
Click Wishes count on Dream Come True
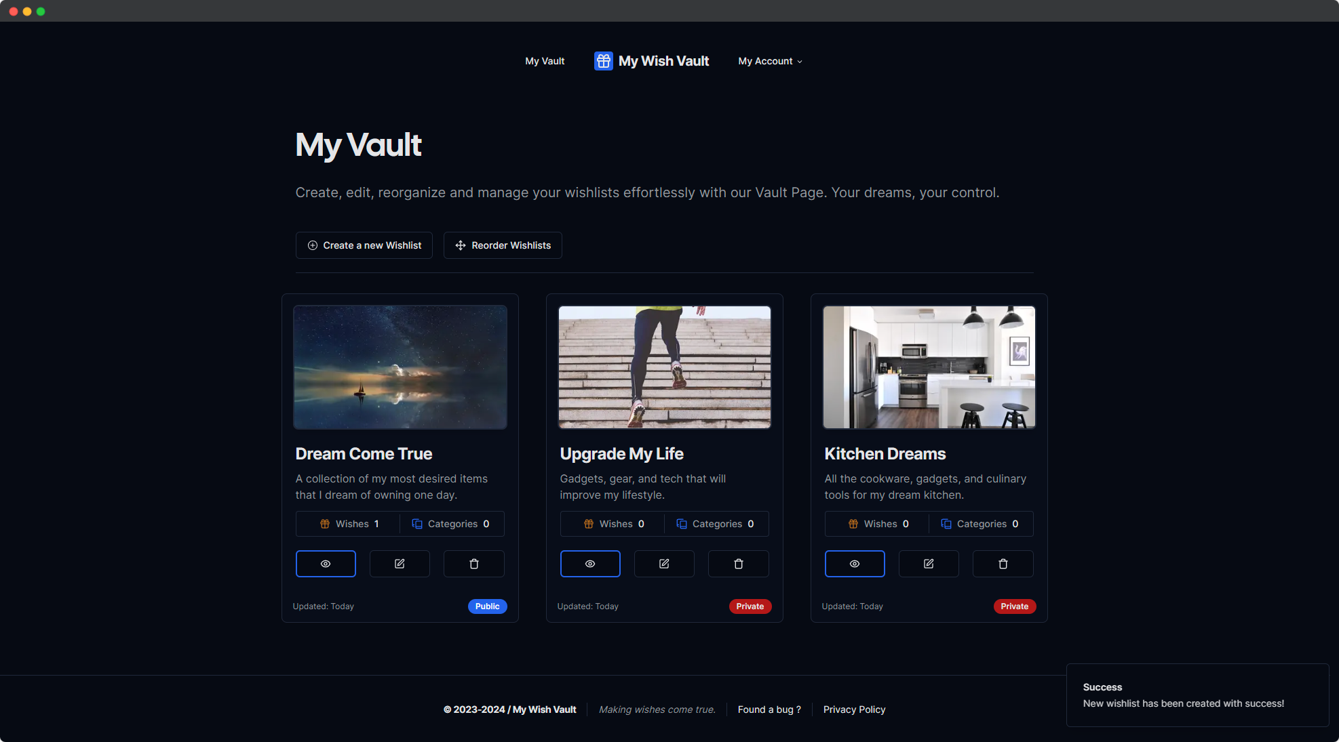[349, 524]
